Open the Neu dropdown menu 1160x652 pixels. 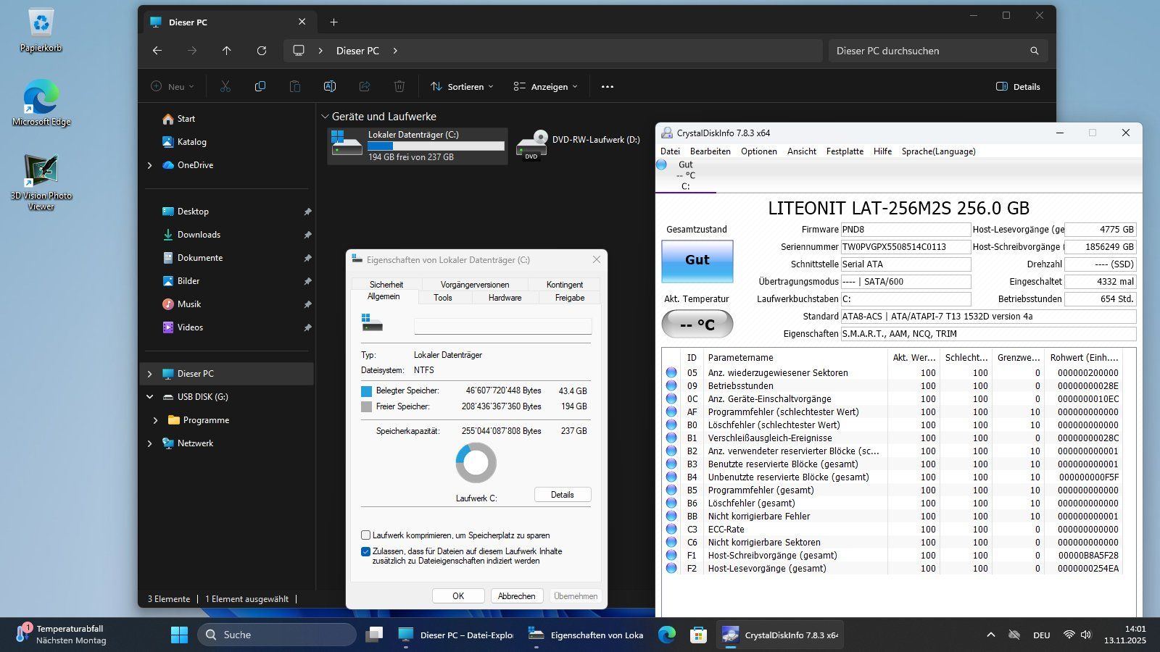(172, 86)
